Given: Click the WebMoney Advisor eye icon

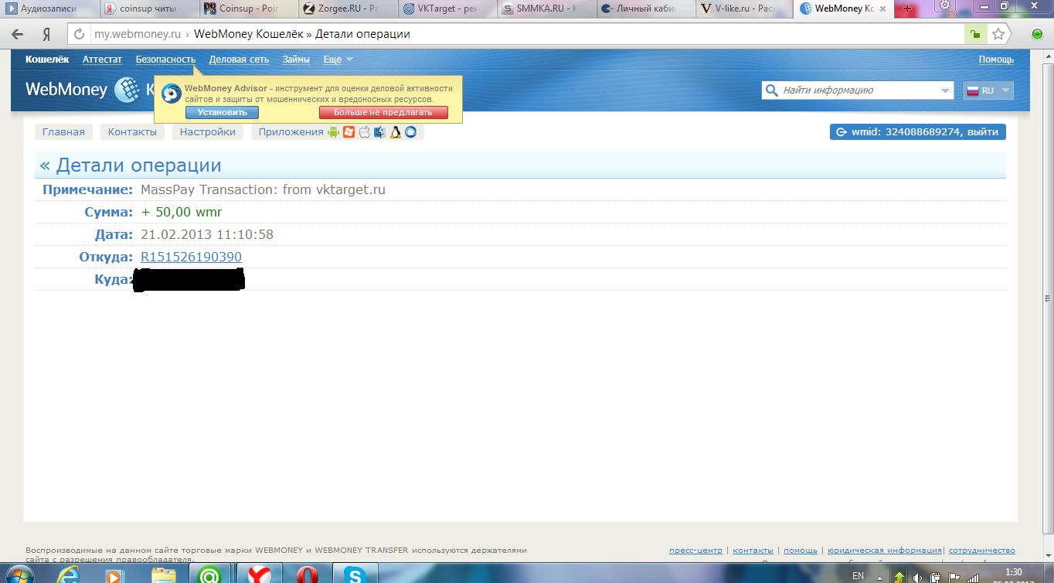Looking at the screenshot, I should 172,94.
